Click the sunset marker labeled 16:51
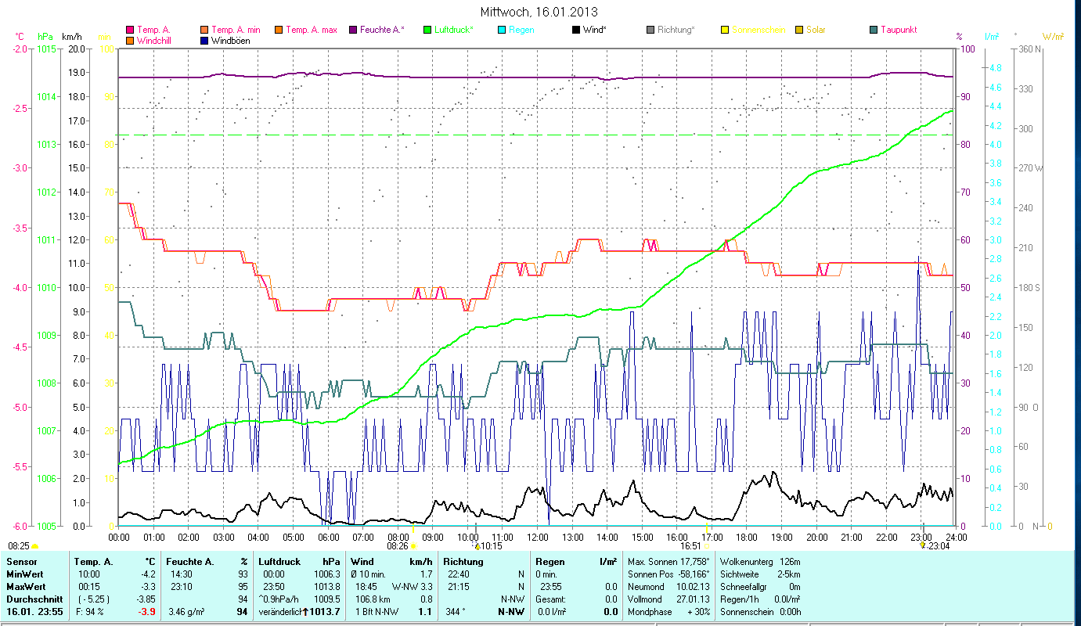This screenshot has height=626, width=1081. [x=706, y=546]
